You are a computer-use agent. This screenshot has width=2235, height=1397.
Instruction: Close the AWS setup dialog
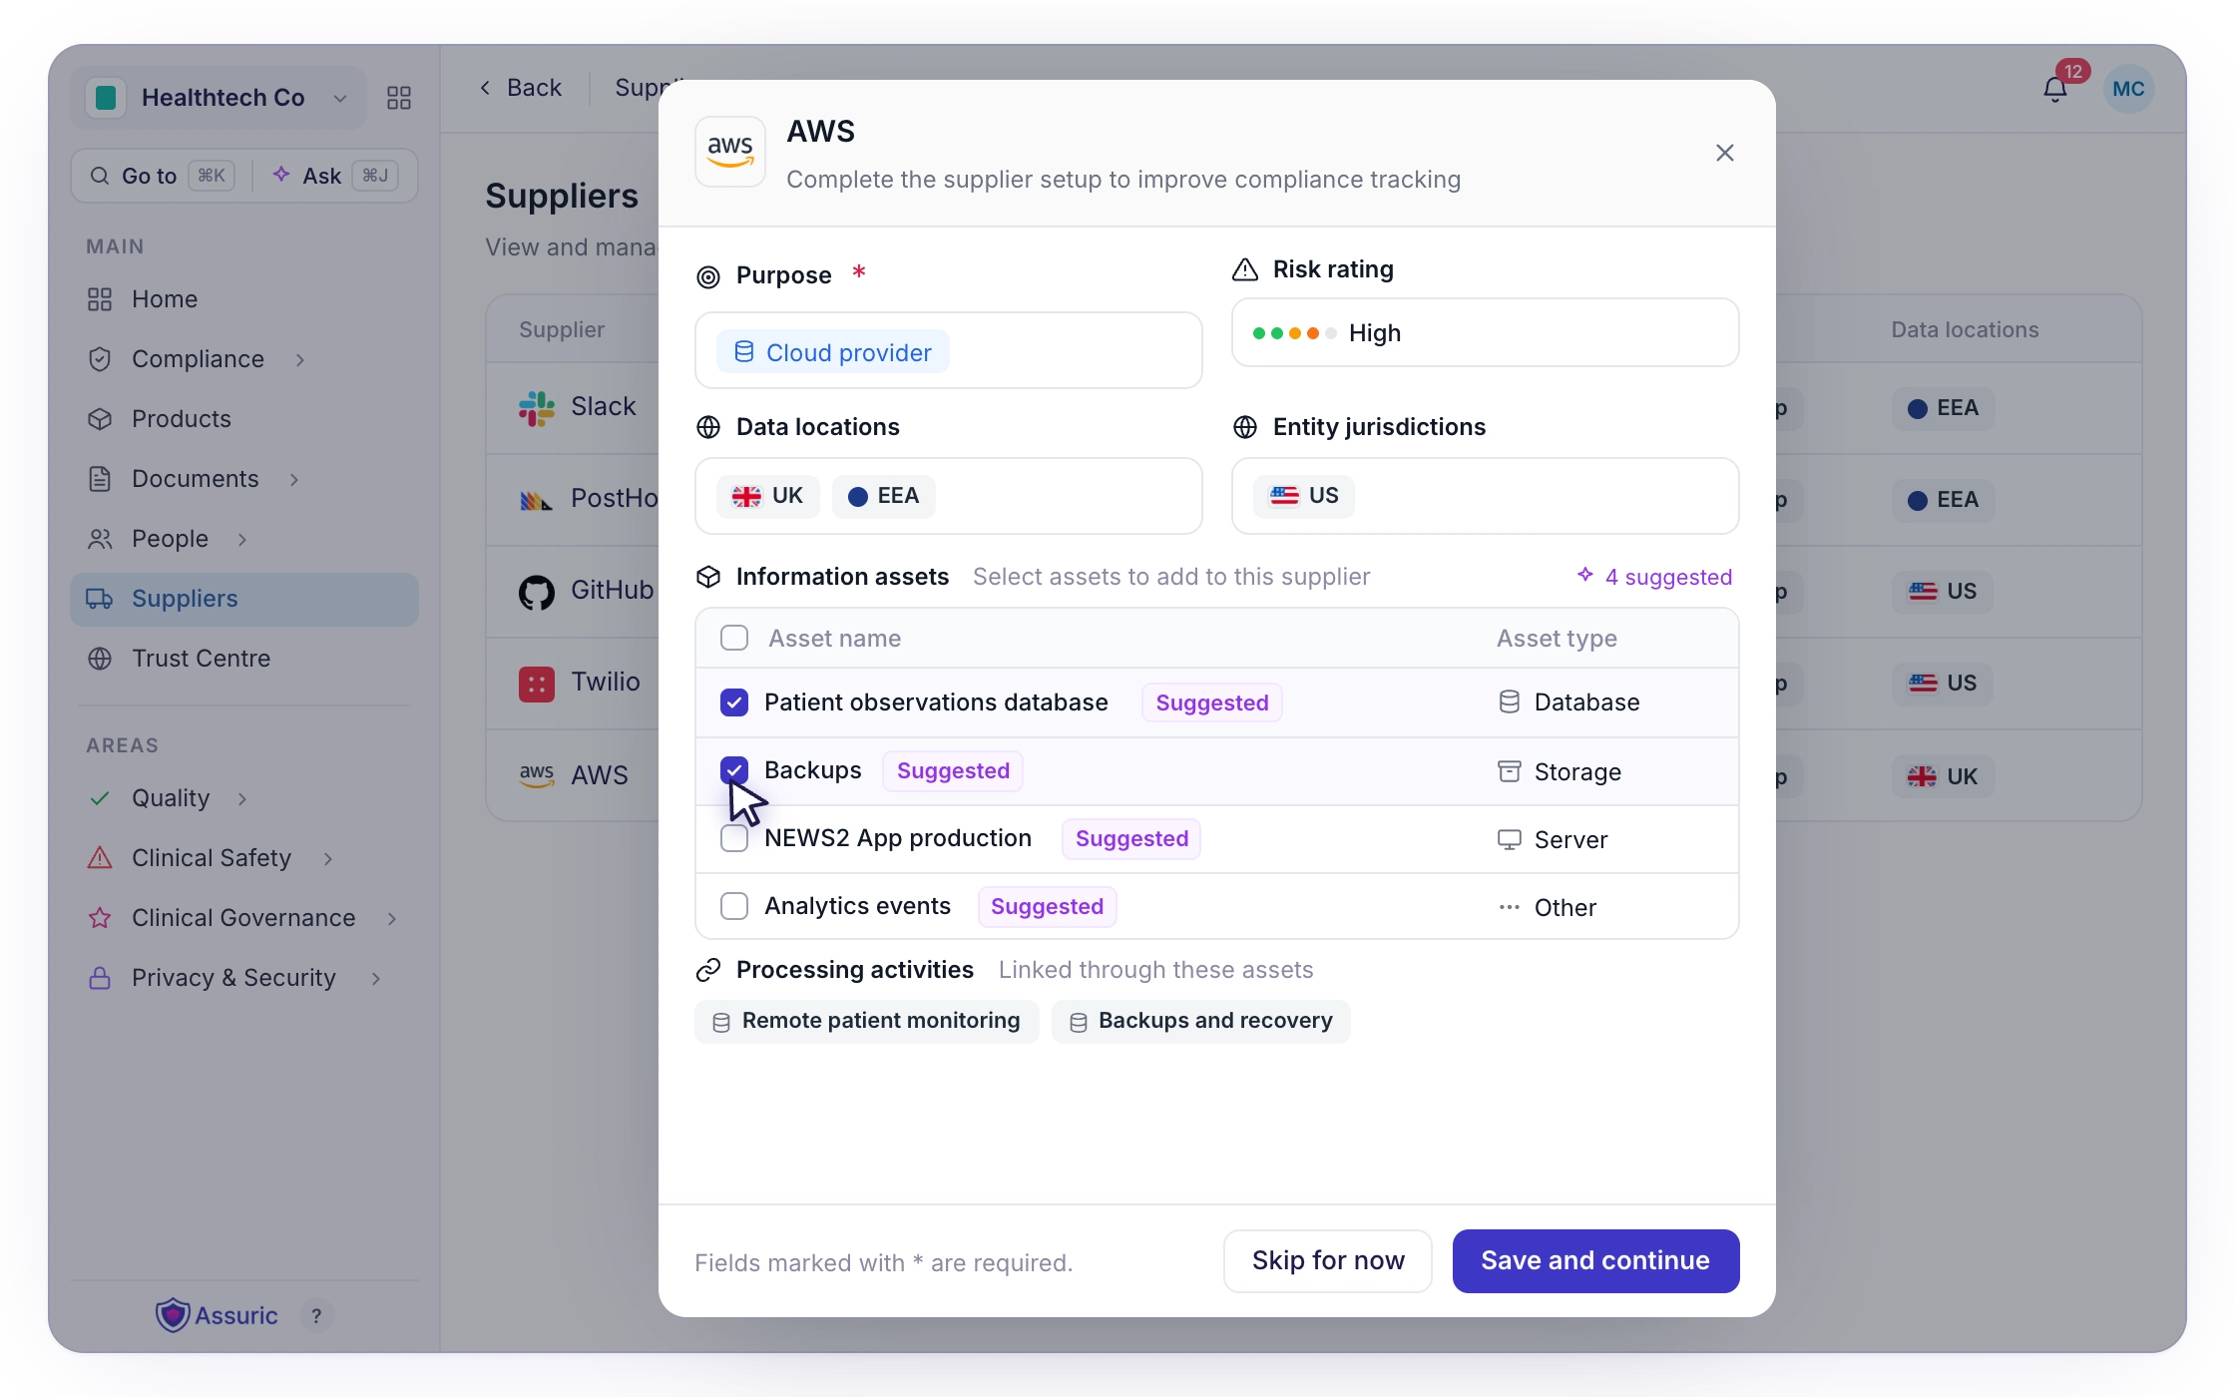tap(1725, 153)
